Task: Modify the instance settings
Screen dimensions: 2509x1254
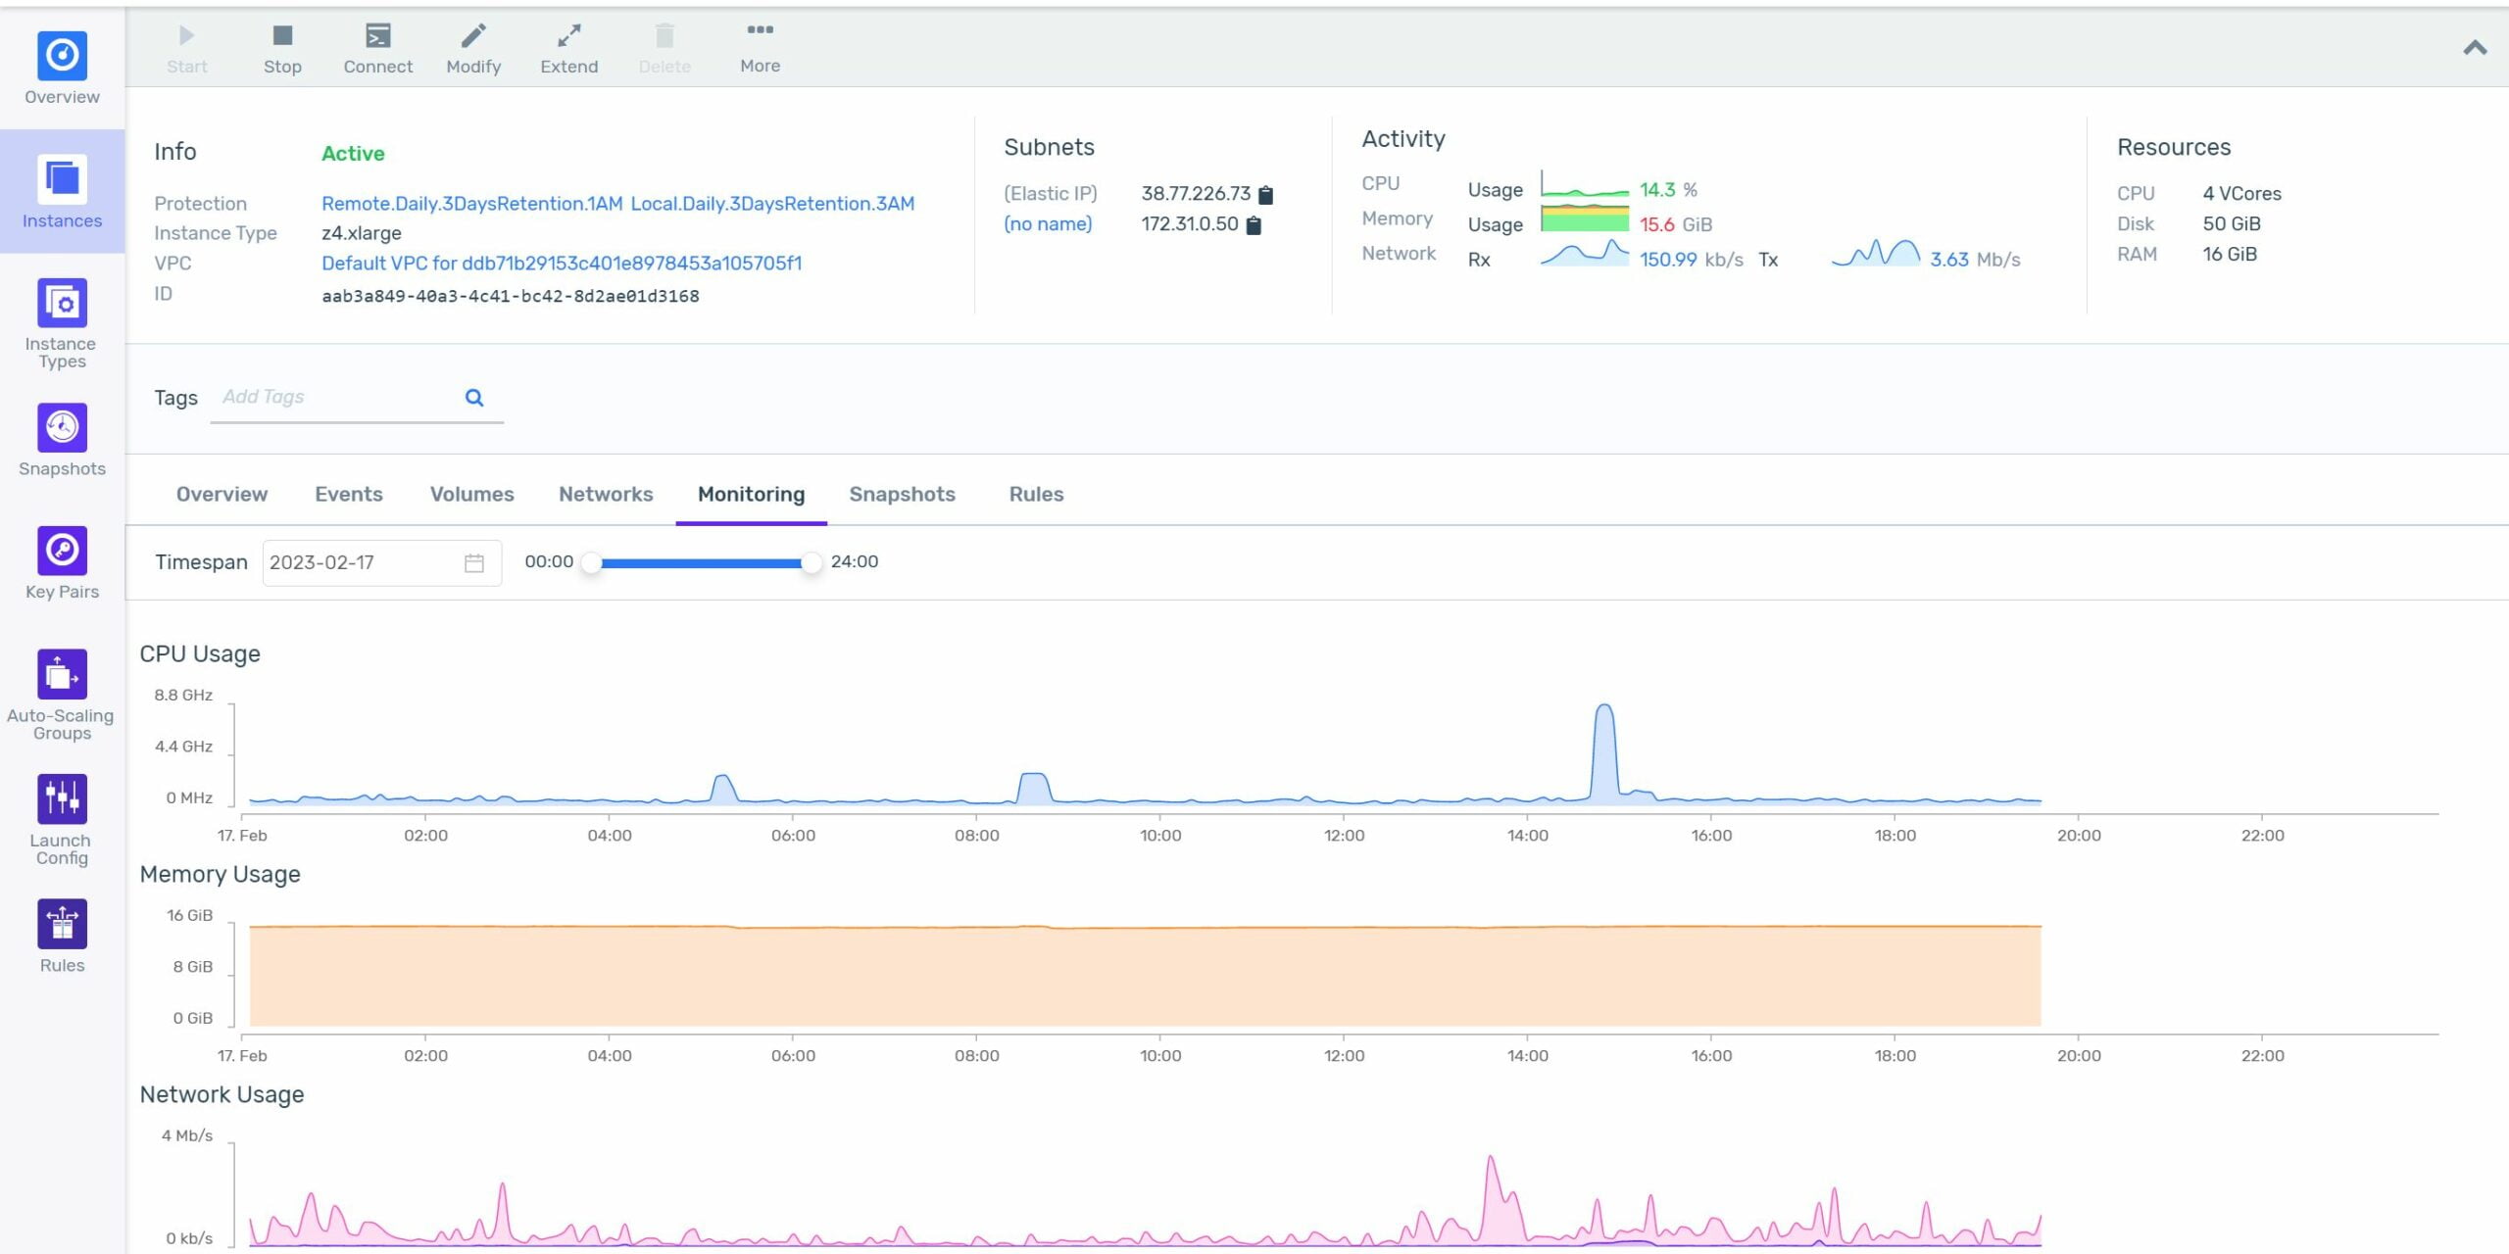Action: coord(473,49)
